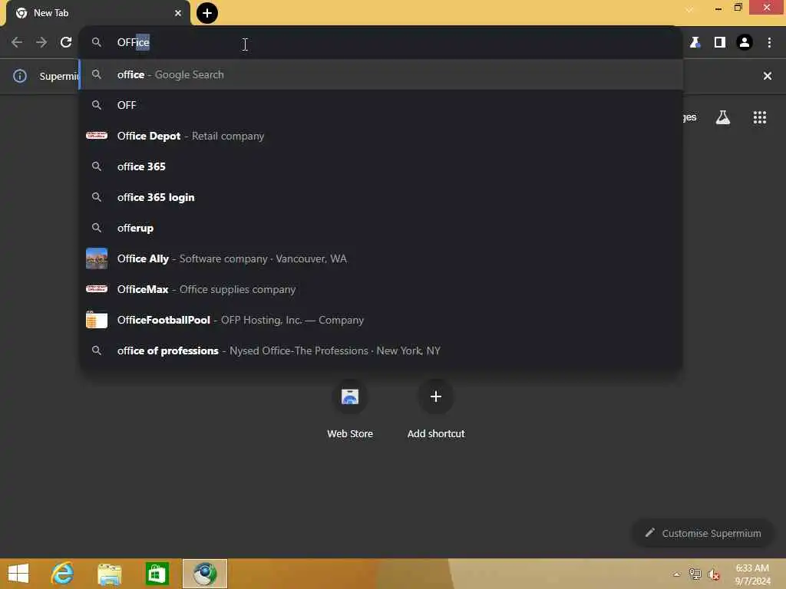Click the Office Ally photo thumbnail
786x589 pixels.
97,258
